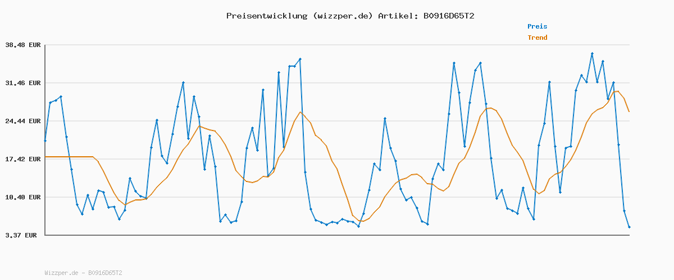Click the 38.48 EUR y-axis label
The height and width of the screenshot is (280, 674).
pyautogui.click(x=23, y=45)
